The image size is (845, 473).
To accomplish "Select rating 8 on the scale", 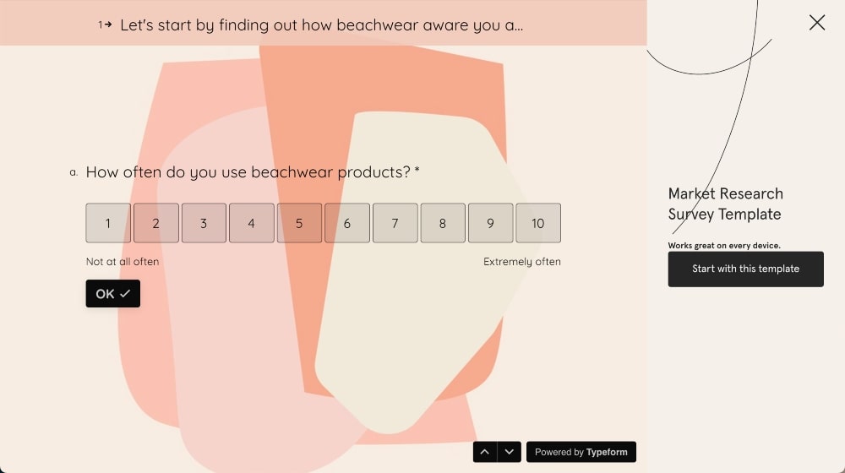I will (x=443, y=223).
